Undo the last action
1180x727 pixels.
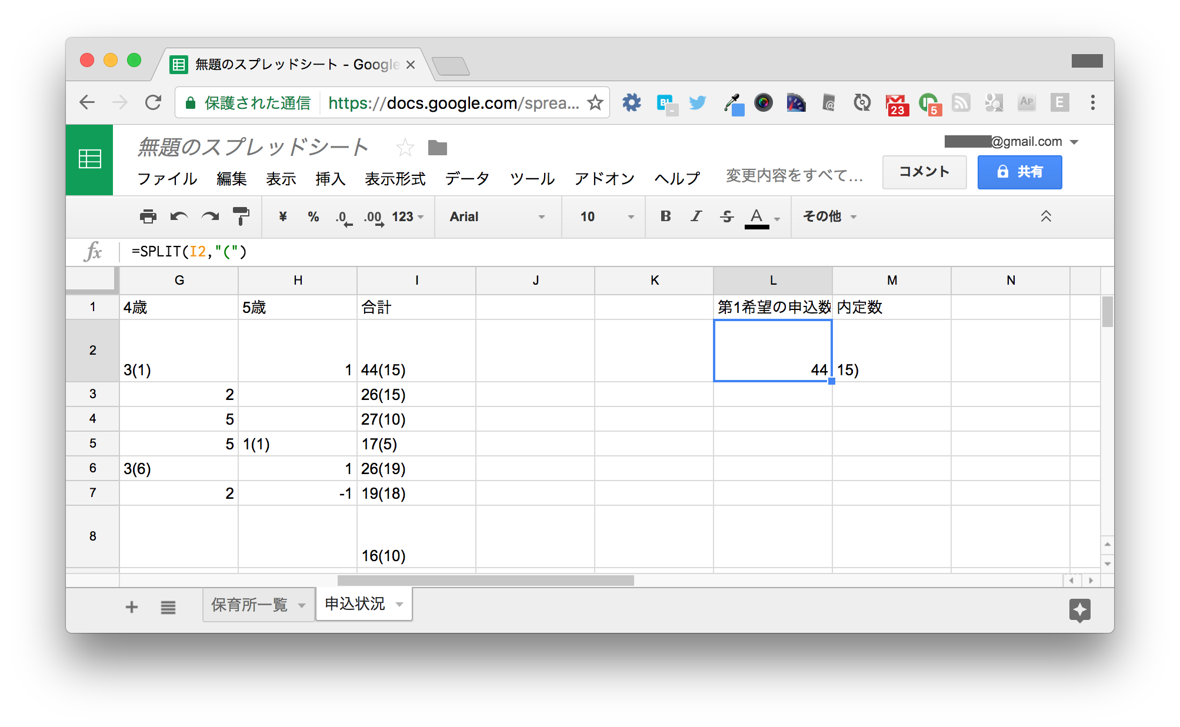(x=179, y=216)
